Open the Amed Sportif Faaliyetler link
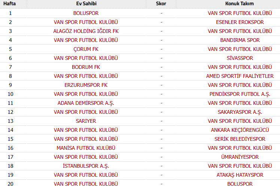This screenshot has width=280, height=188. [x=240, y=76]
